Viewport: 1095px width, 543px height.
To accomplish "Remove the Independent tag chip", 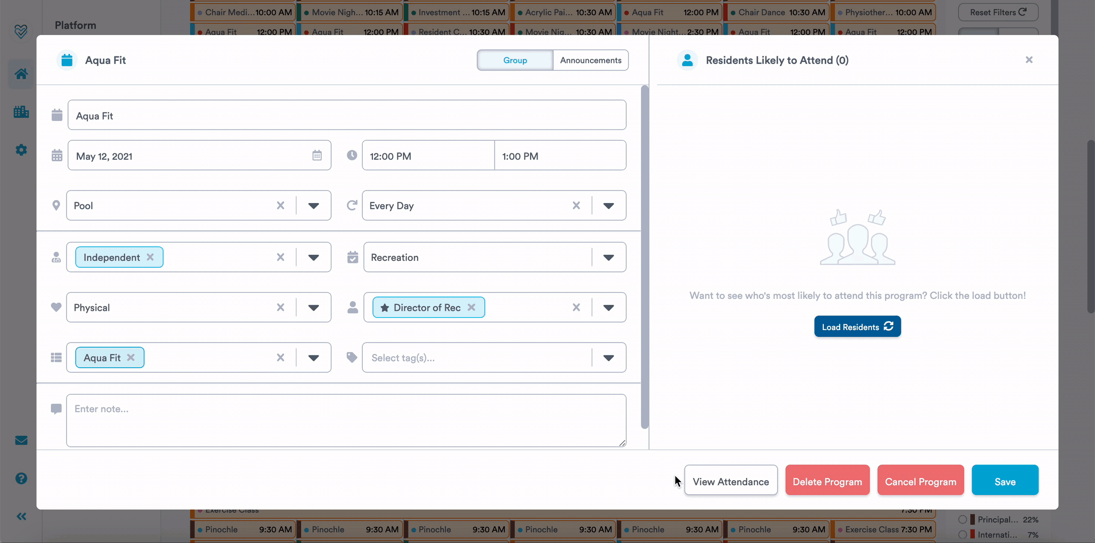I will [x=150, y=257].
